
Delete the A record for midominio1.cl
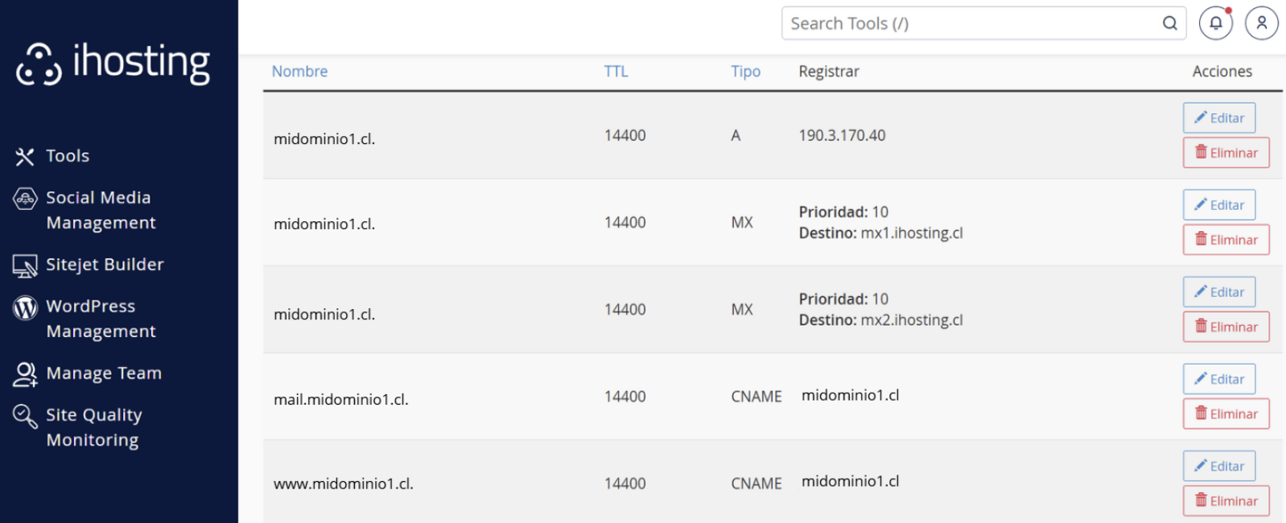click(1226, 153)
